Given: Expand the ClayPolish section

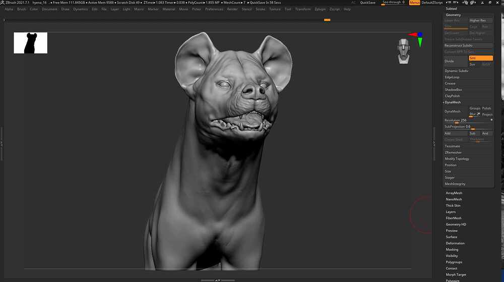Looking at the screenshot, I should pyautogui.click(x=452, y=96).
